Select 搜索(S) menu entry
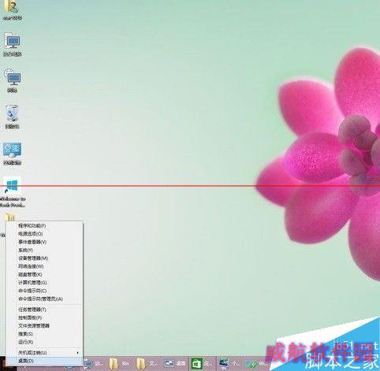The width and height of the screenshot is (380, 371). coord(44,334)
